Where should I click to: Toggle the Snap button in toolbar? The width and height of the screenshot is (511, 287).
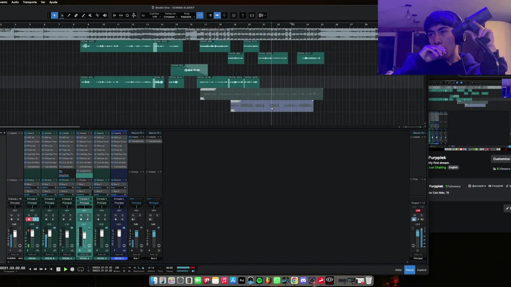click(x=200, y=16)
